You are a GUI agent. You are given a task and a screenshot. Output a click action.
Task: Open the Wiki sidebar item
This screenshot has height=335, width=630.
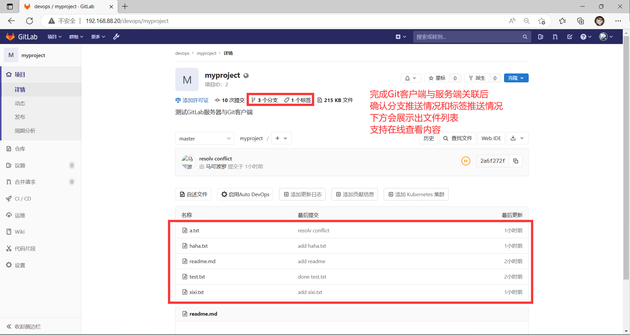[x=20, y=232]
